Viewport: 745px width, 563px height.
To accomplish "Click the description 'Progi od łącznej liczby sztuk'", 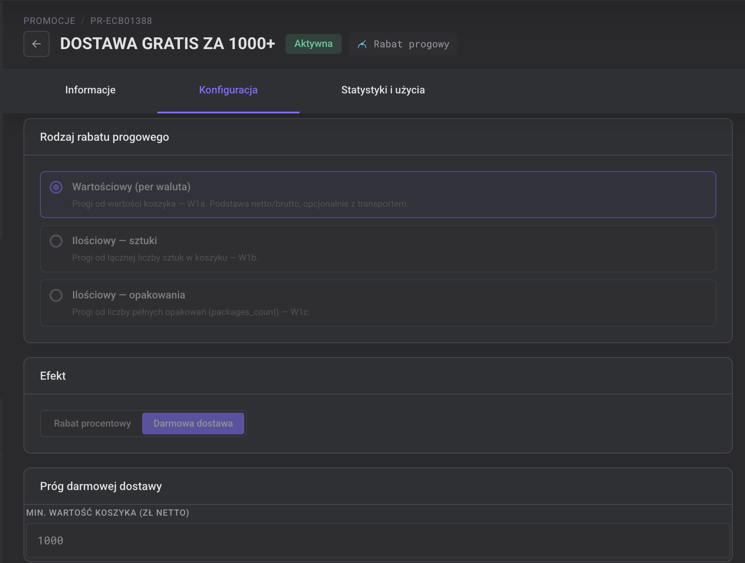I will pyautogui.click(x=165, y=258).
